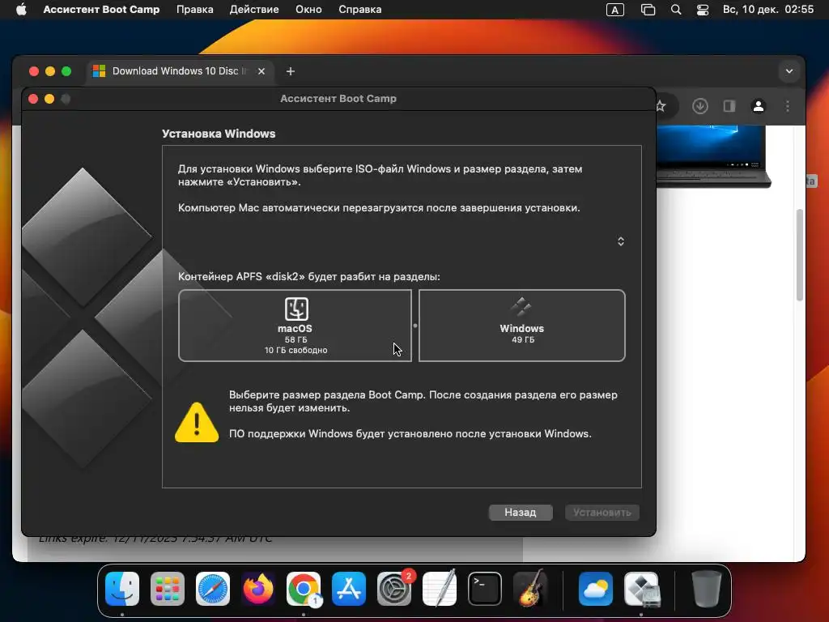Click the Windows Boot Camp partition icon
Viewport: 829px width, 622px height.
521,307
